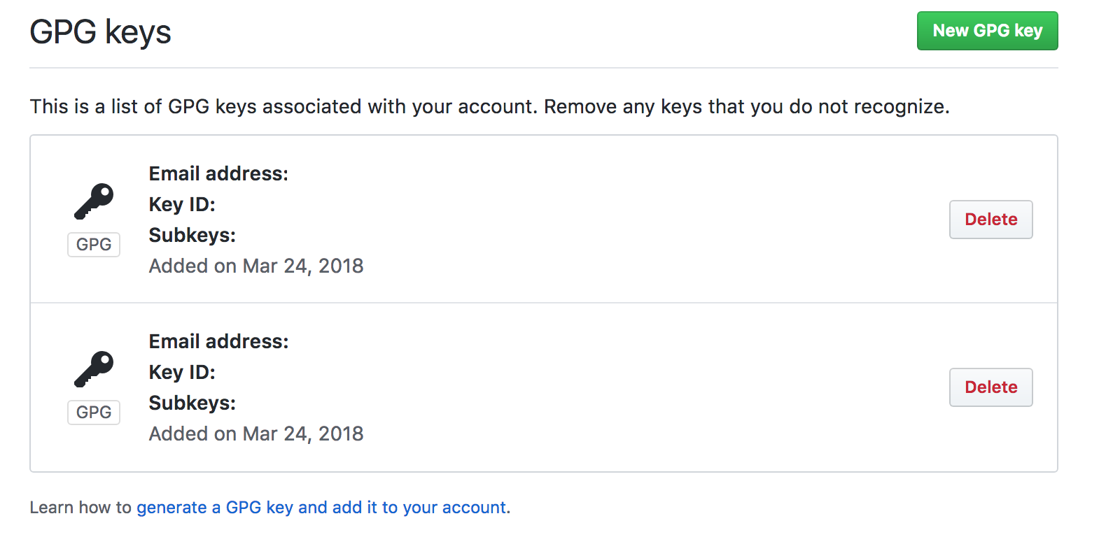Click the key icon of the first entry
This screenshot has width=1120, height=537.
click(x=94, y=201)
